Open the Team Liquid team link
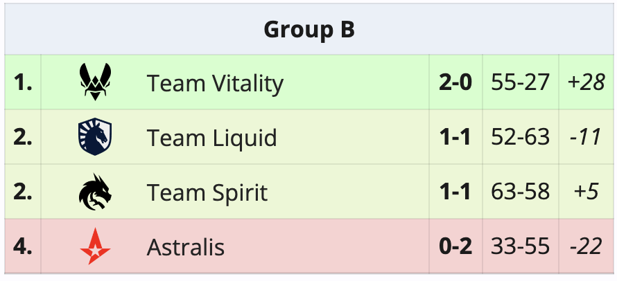Viewport: 617px width, 281px height. point(211,138)
